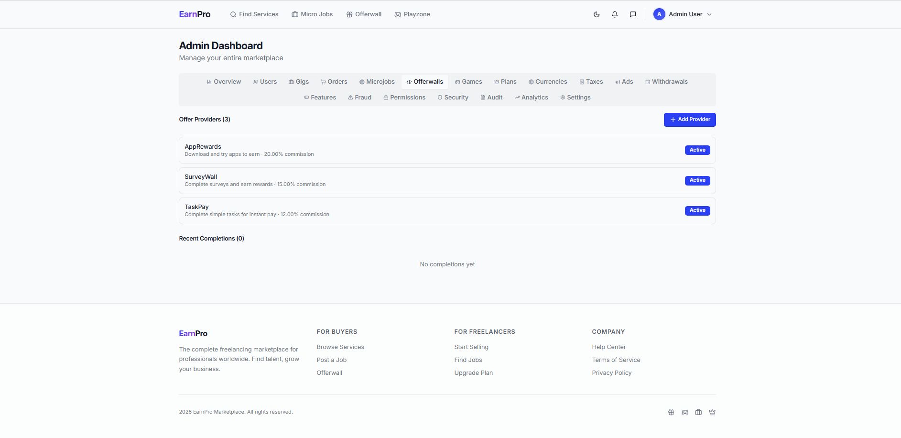901x438 pixels.
Task: Select the Features tab
Action: pyautogui.click(x=320, y=98)
